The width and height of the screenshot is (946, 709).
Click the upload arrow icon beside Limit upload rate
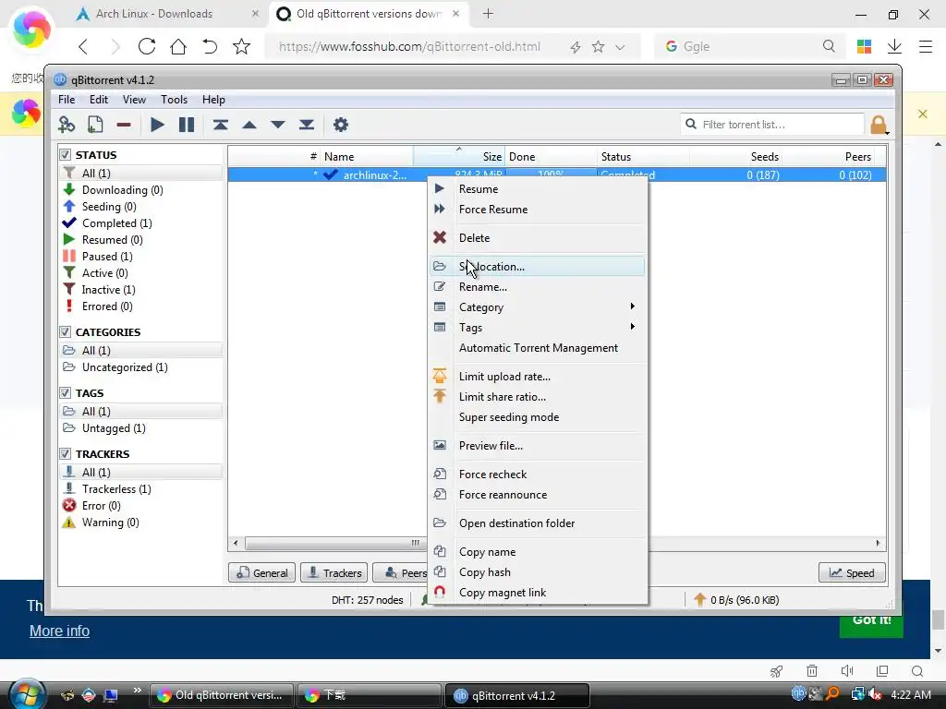tap(440, 377)
